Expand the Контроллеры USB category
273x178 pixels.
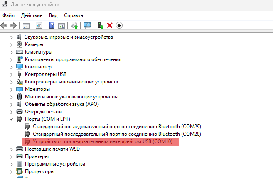(x=11, y=74)
